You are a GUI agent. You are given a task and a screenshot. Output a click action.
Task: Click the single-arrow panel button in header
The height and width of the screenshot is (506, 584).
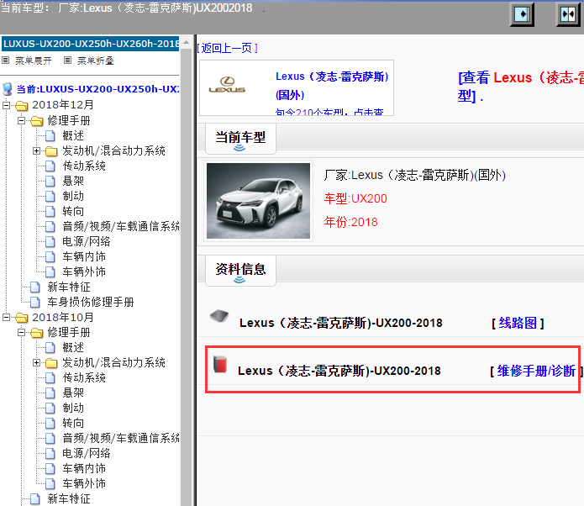[x=522, y=14]
